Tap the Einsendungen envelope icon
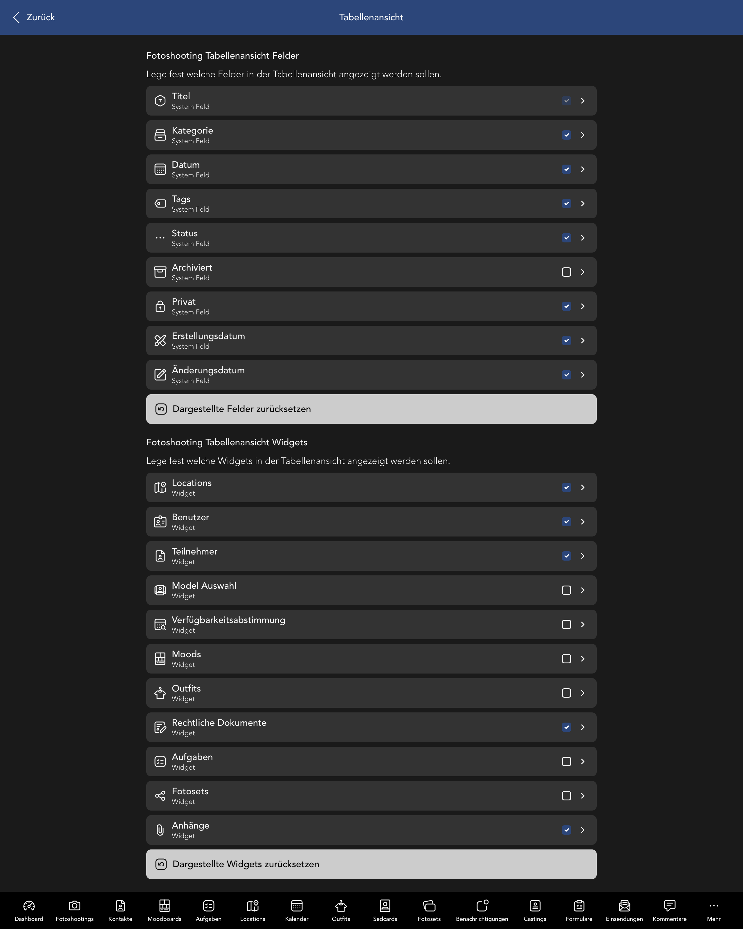 [x=624, y=906]
